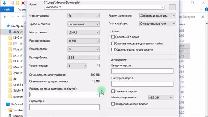Enable Сжимать открытые для записи файлы
The height and width of the screenshot is (117, 208).
(113, 43)
